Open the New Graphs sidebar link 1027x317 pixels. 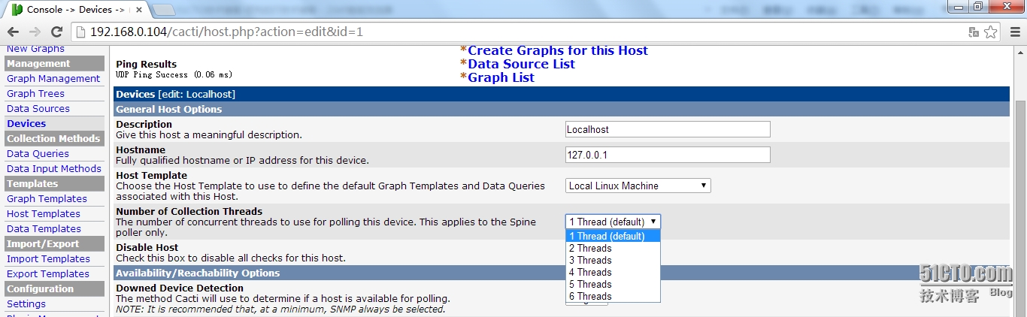click(x=35, y=49)
